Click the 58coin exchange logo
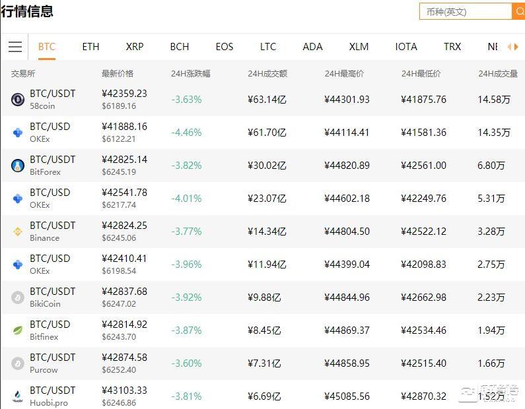Image resolution: width=525 pixels, height=409 pixels. point(18,100)
